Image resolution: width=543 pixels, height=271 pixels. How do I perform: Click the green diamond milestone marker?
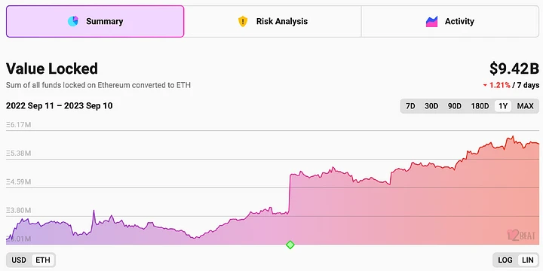tap(290, 245)
